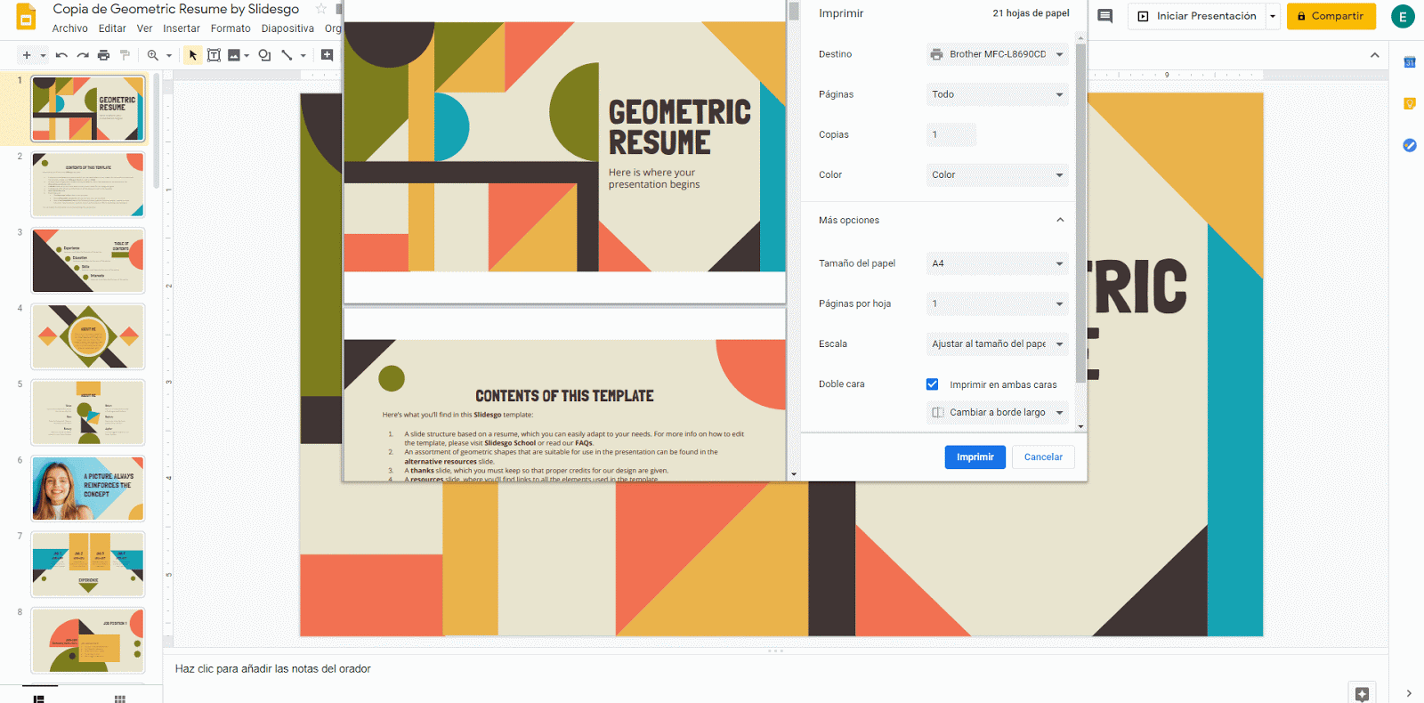Open the zoom level dropdown arrow
Viewport: 1424px width, 703px height.
click(169, 55)
